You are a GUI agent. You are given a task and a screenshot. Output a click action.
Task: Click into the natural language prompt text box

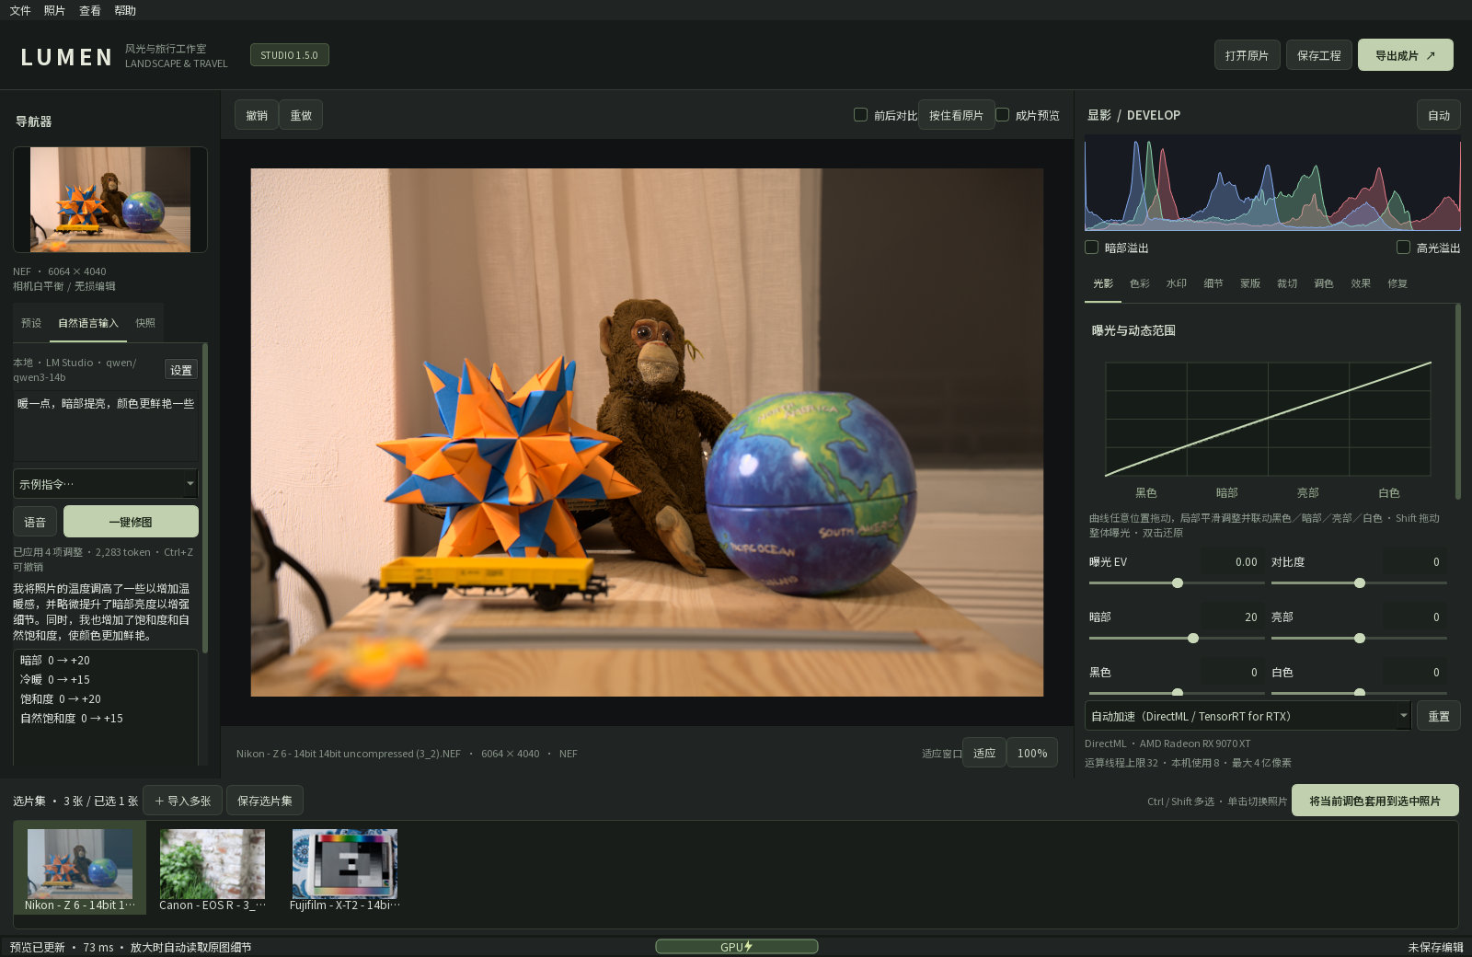tap(106, 426)
